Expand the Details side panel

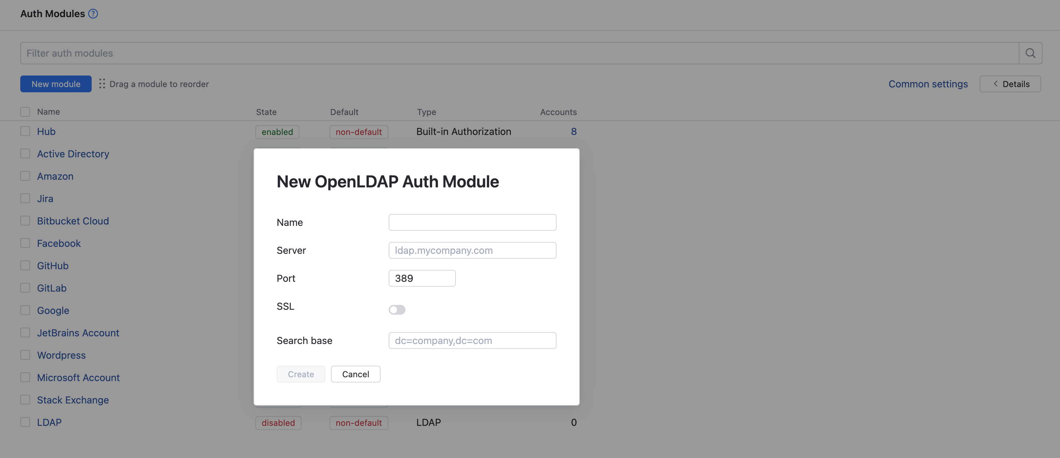tap(1010, 84)
